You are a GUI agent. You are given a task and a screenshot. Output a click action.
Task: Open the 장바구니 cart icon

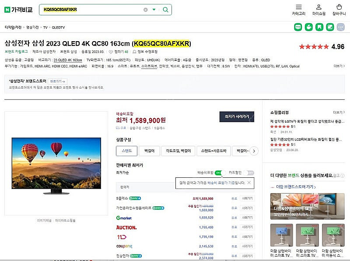pyautogui.click(x=339, y=10)
